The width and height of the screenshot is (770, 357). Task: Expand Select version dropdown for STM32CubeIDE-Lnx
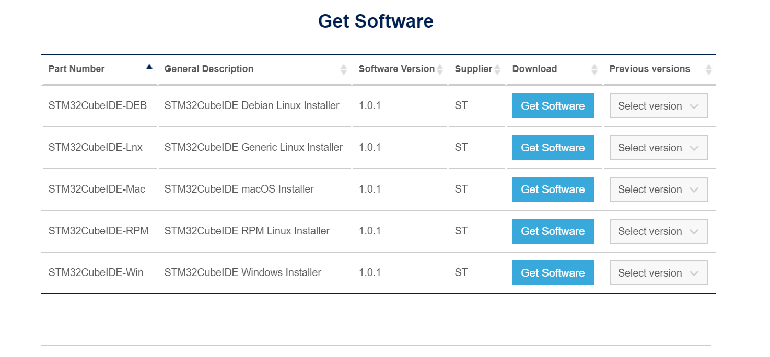tap(658, 148)
